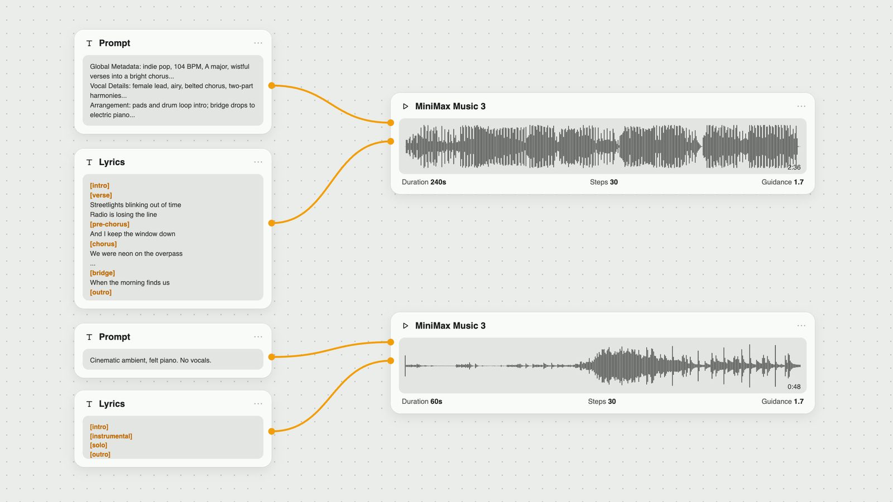Edit Steps 30 on the 240s node
The image size is (893, 502).
pos(604,182)
